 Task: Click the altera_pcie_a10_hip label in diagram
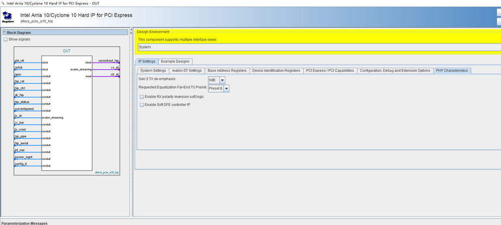click(107, 172)
